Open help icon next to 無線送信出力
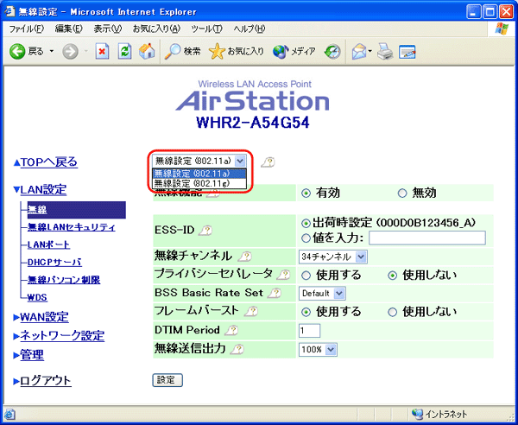This screenshot has width=518, height=425. 237,349
